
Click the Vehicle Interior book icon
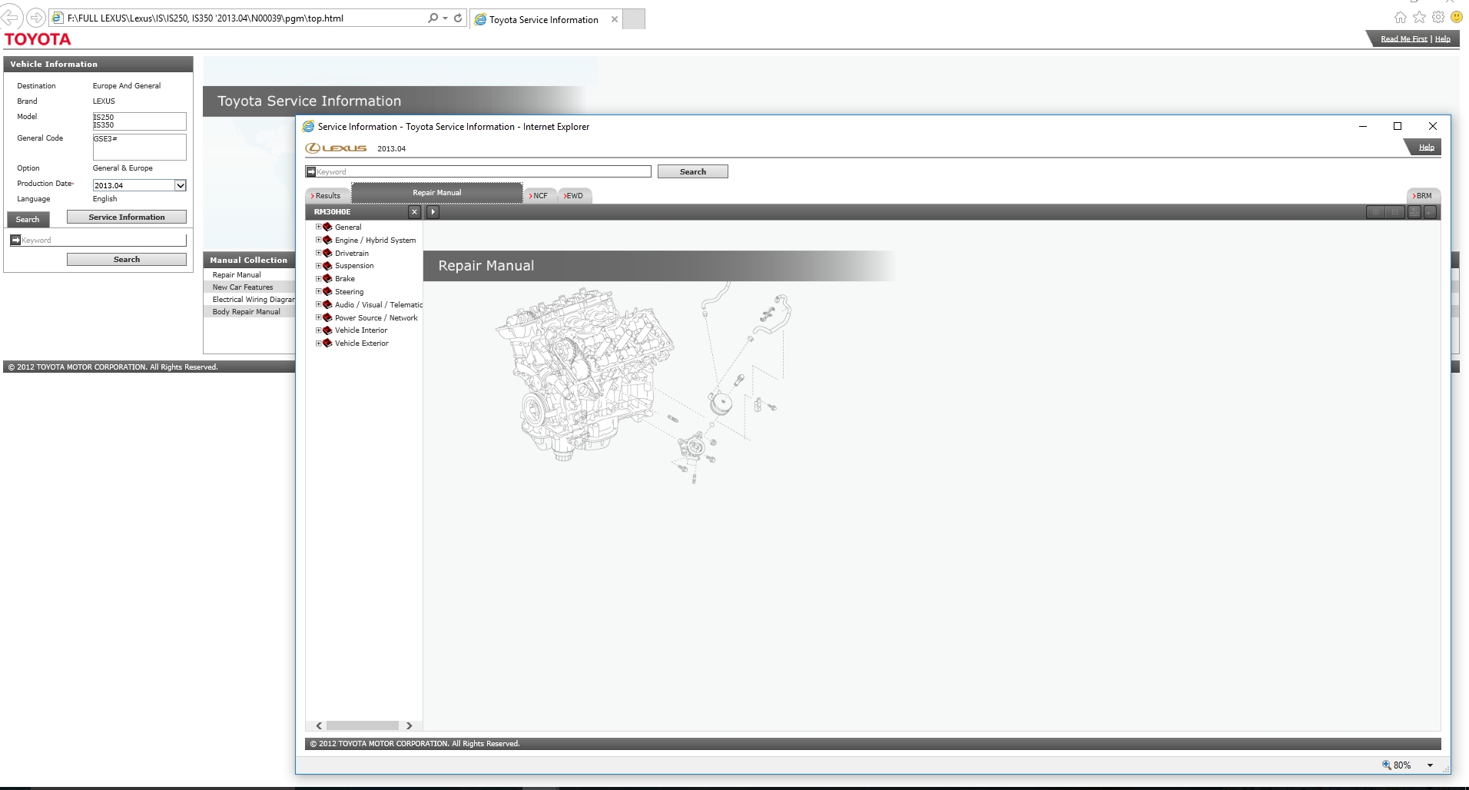327,330
